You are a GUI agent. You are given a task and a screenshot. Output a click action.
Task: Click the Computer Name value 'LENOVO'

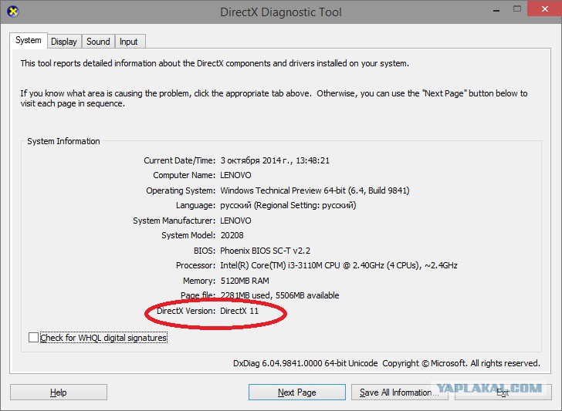[x=235, y=175]
